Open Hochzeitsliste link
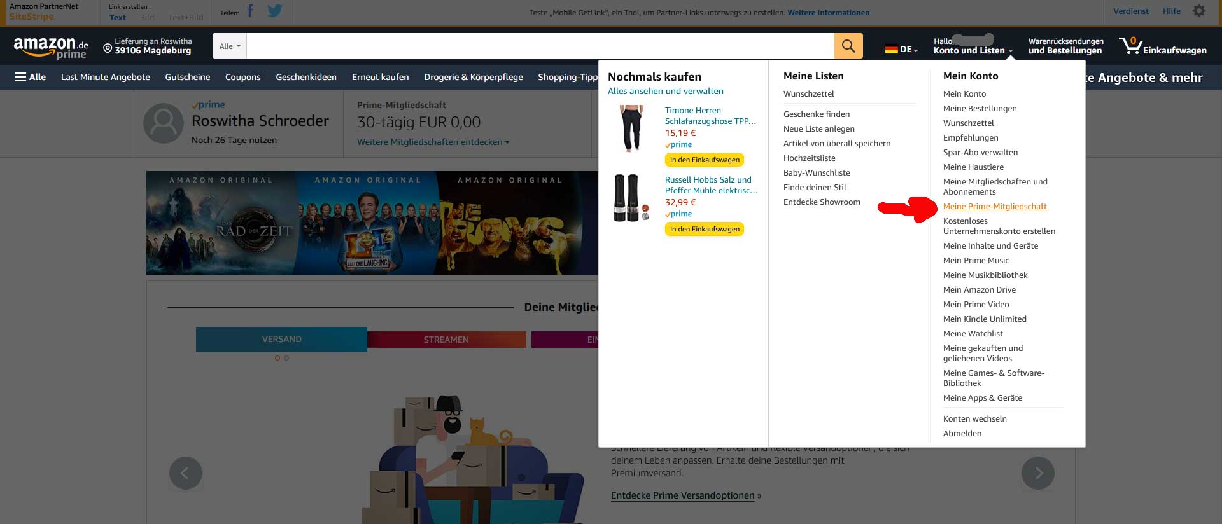 (x=810, y=158)
